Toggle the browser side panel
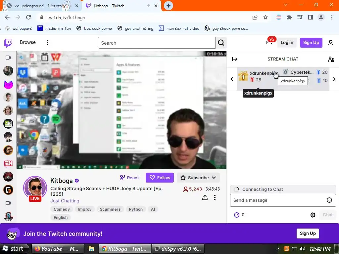Viewport: 339px width, 254px height. [311, 17]
